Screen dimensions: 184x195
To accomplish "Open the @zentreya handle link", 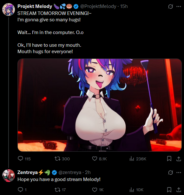I will 70,172.
